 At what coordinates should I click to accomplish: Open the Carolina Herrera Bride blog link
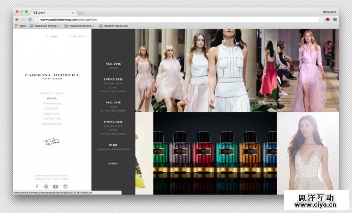(x=113, y=149)
